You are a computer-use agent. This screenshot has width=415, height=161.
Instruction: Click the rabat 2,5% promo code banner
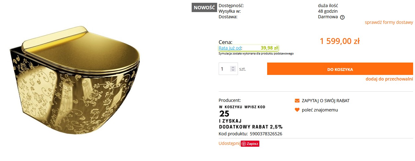click(251, 117)
